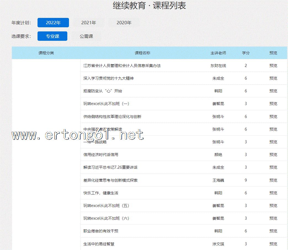This screenshot has height=250, width=288.
Task: Preview 差异化经营思考与创新模式探索 course
Action: pyautogui.click(x=273, y=180)
